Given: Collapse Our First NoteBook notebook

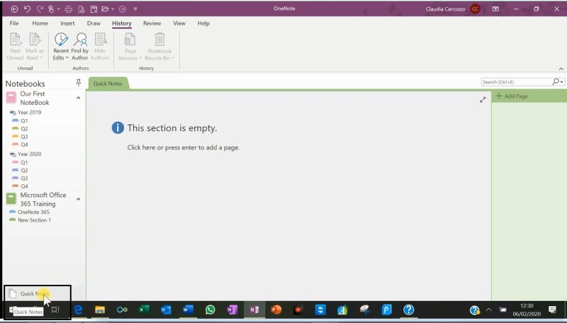Looking at the screenshot, I should pyautogui.click(x=78, y=98).
